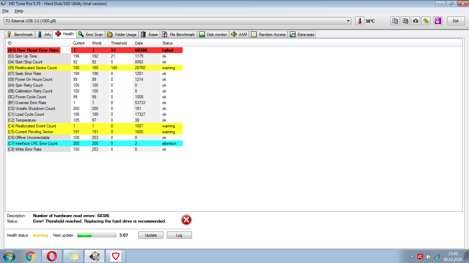
Task: Open the Extra tests tab
Action: tap(302, 34)
